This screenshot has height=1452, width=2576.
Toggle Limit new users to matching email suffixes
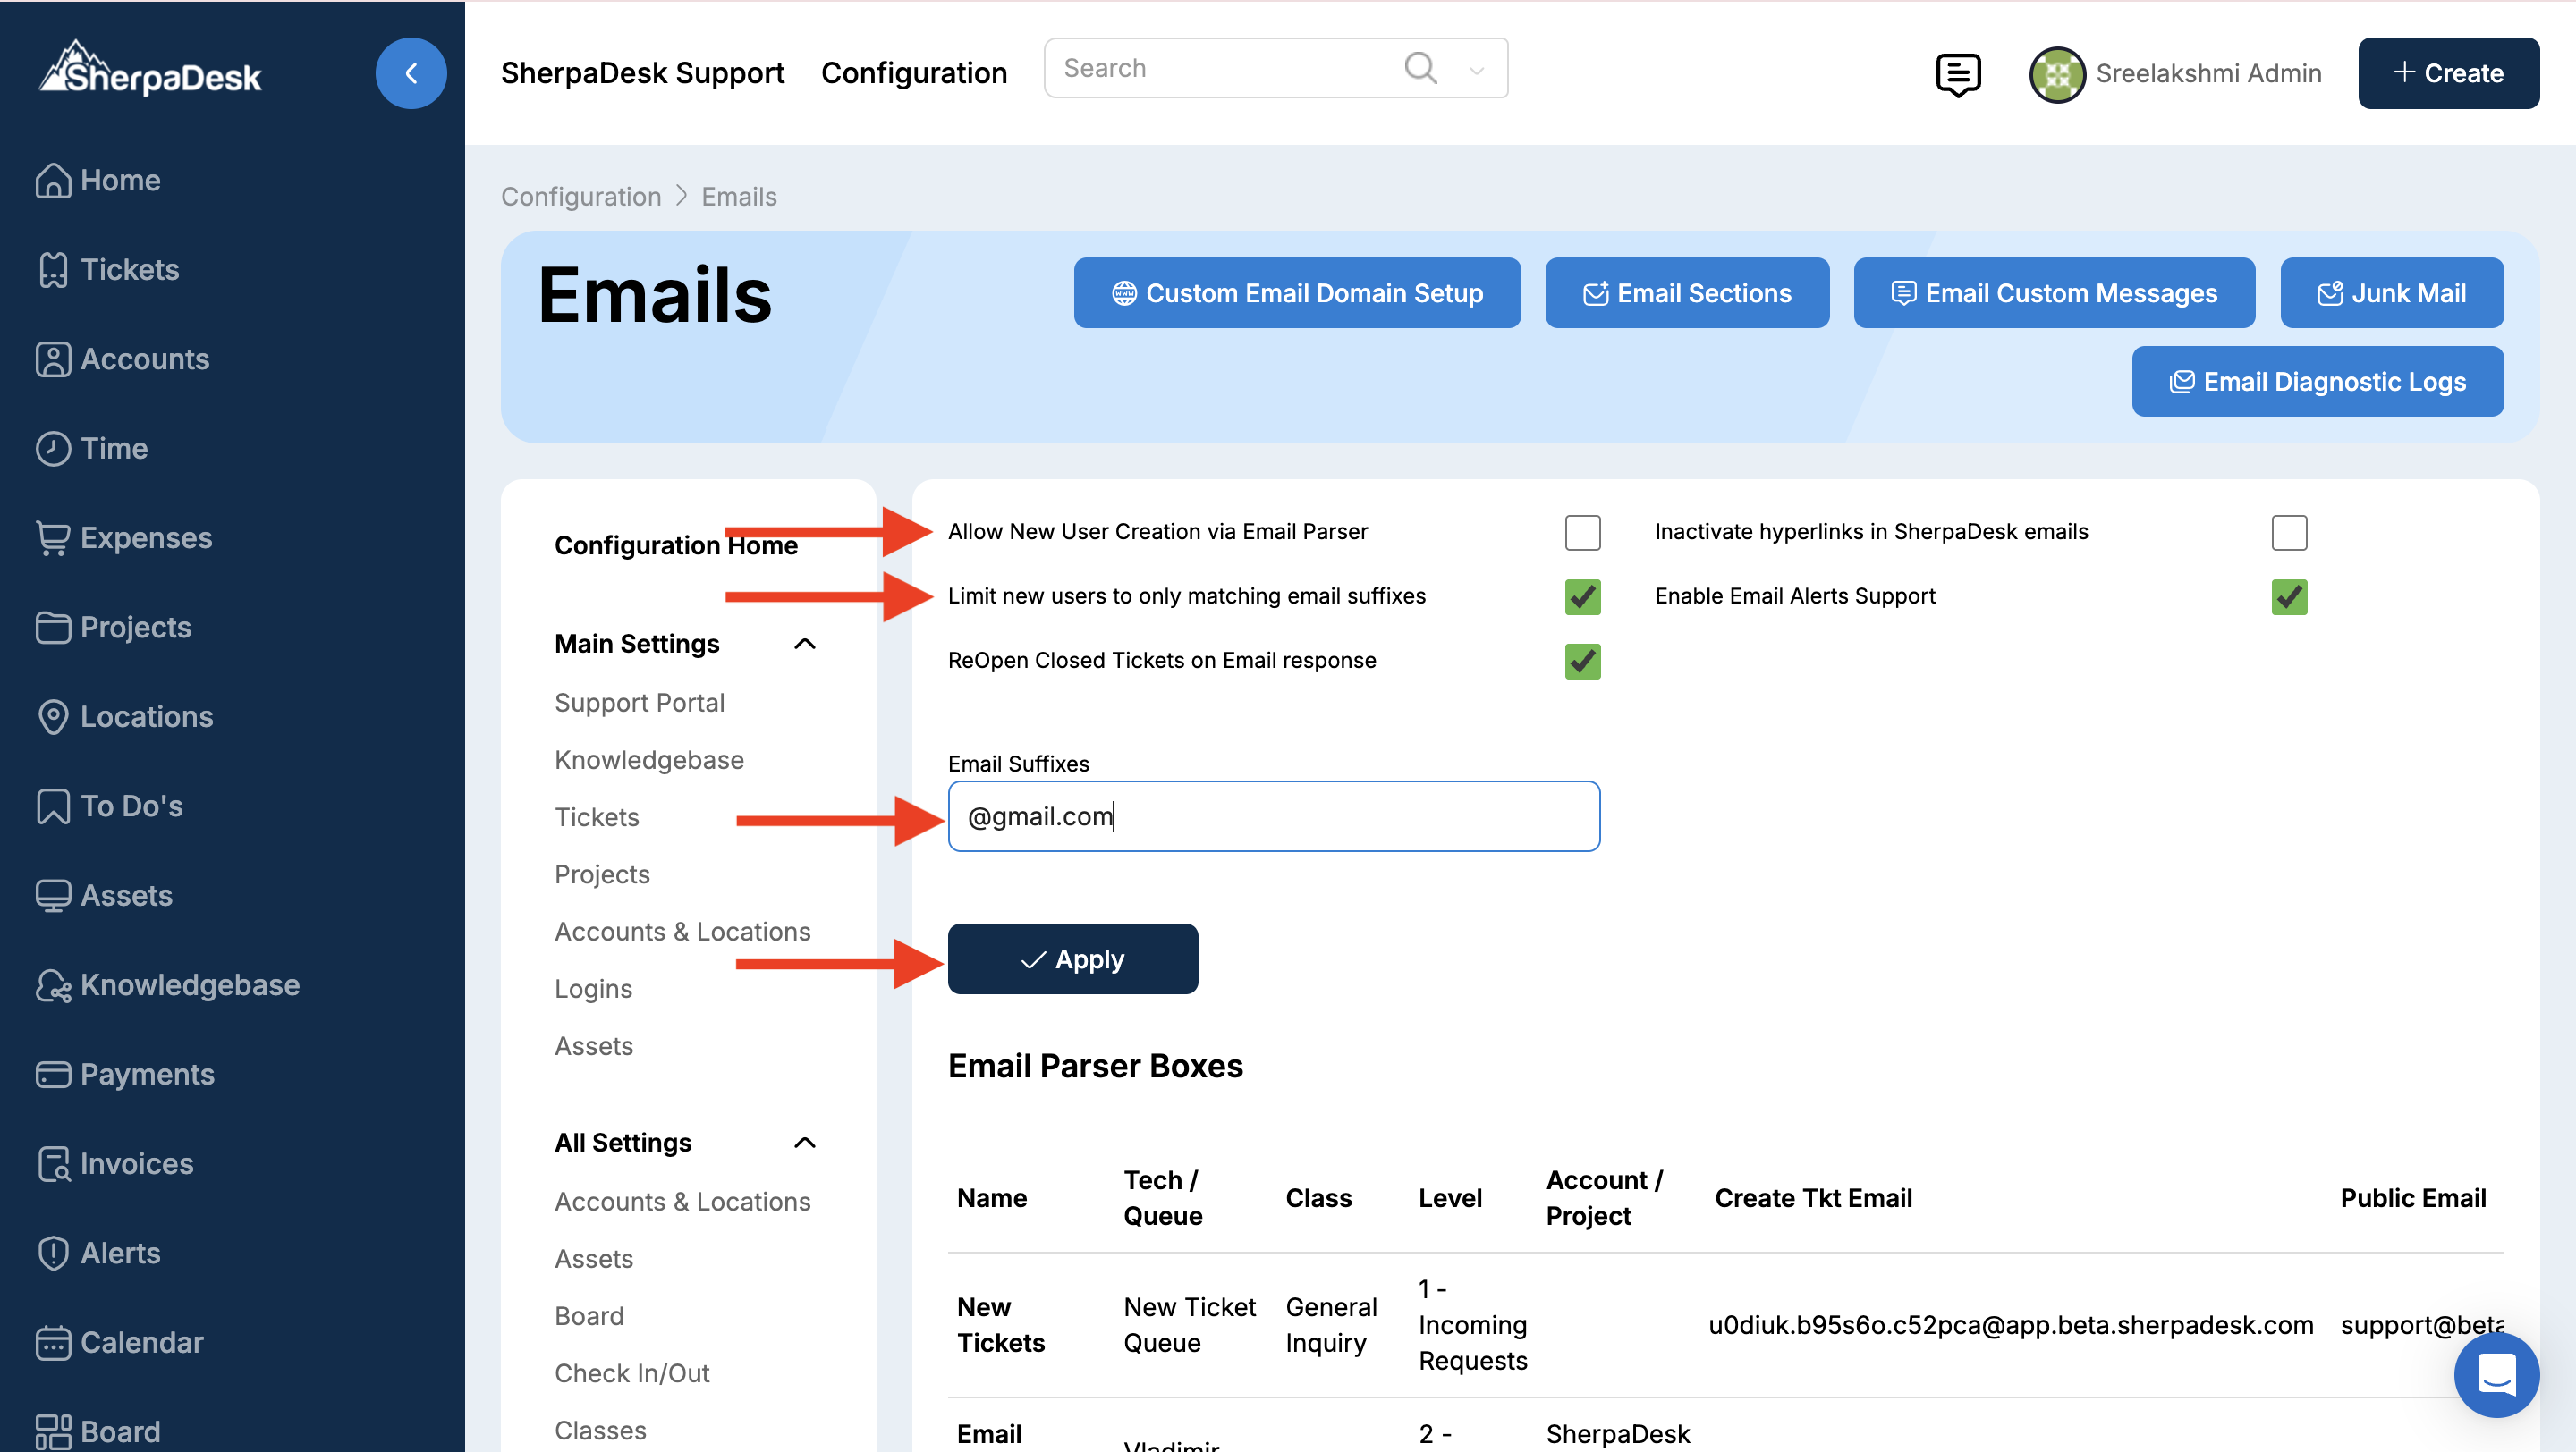[x=1582, y=597]
